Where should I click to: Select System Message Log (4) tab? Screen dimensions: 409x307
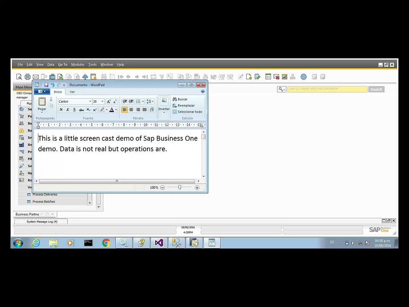coord(41,221)
